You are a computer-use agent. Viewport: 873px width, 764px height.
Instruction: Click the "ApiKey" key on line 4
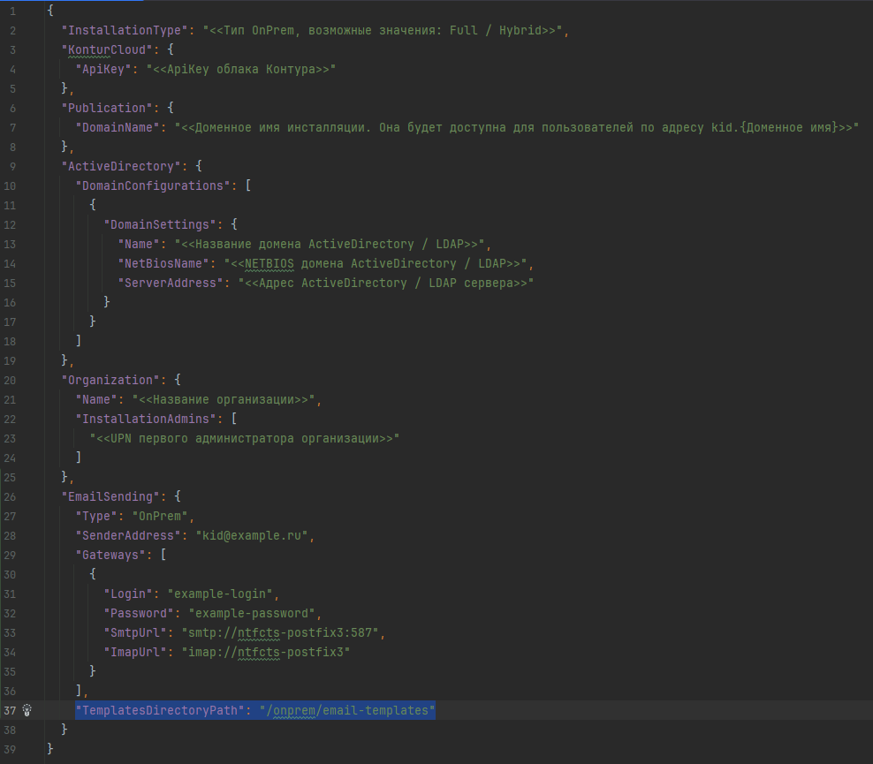point(103,69)
